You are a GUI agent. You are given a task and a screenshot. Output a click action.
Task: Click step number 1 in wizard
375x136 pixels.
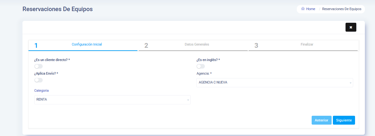(36, 46)
